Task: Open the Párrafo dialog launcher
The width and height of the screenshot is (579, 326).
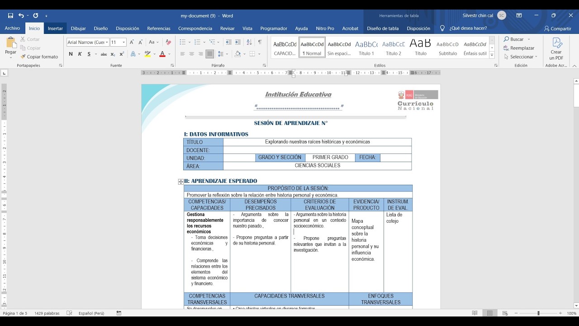Action: 264,65
